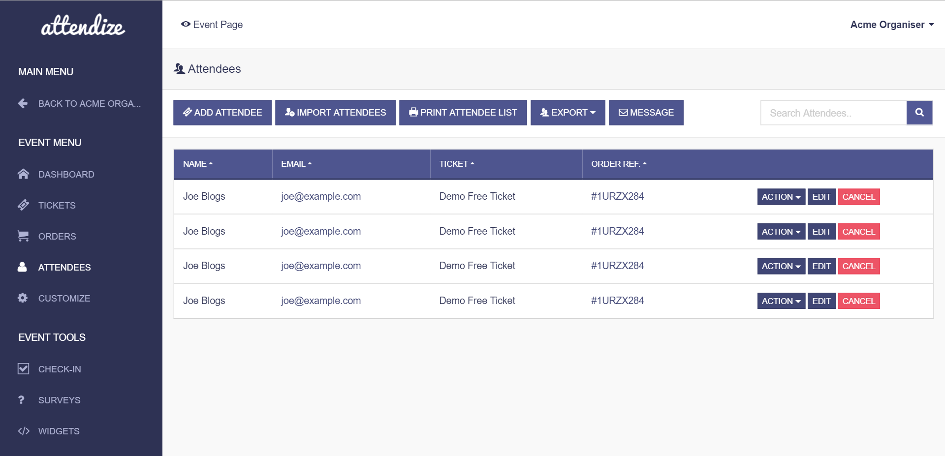The image size is (945, 456).
Task: Click the Print Attendee List button
Action: click(x=463, y=113)
